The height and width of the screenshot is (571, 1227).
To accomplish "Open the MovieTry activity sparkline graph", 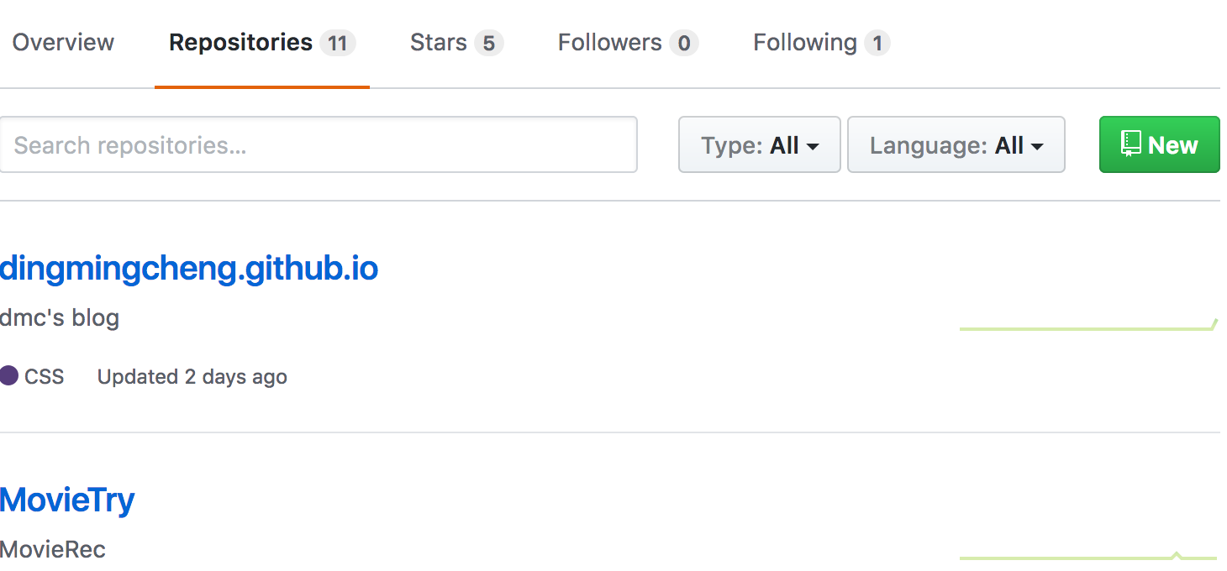I will [1088, 555].
